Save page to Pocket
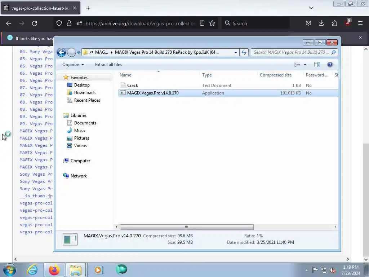Image resolution: width=369 pixels, height=277 pixels. tap(308, 23)
